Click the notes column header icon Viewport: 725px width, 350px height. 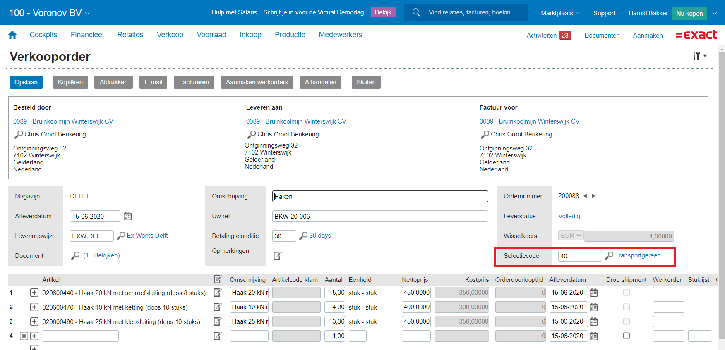(218, 279)
